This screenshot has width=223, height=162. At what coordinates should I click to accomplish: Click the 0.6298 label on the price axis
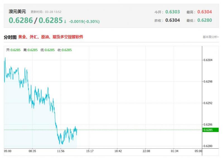click(208, 81)
